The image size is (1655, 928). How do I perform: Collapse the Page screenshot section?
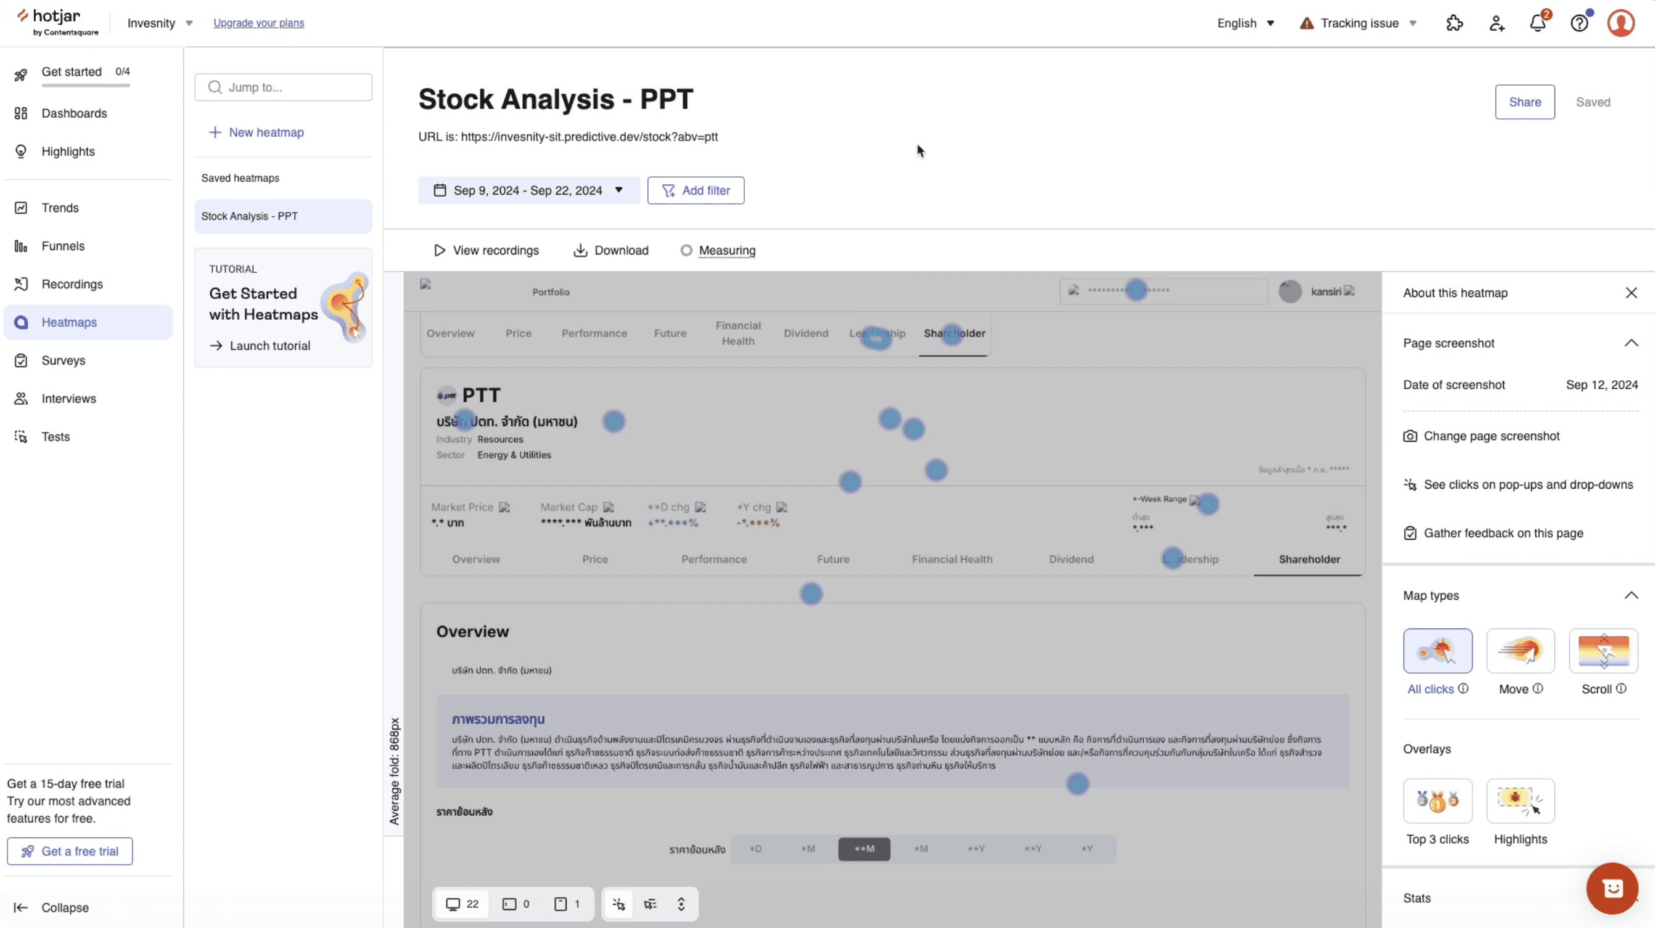[x=1630, y=343]
